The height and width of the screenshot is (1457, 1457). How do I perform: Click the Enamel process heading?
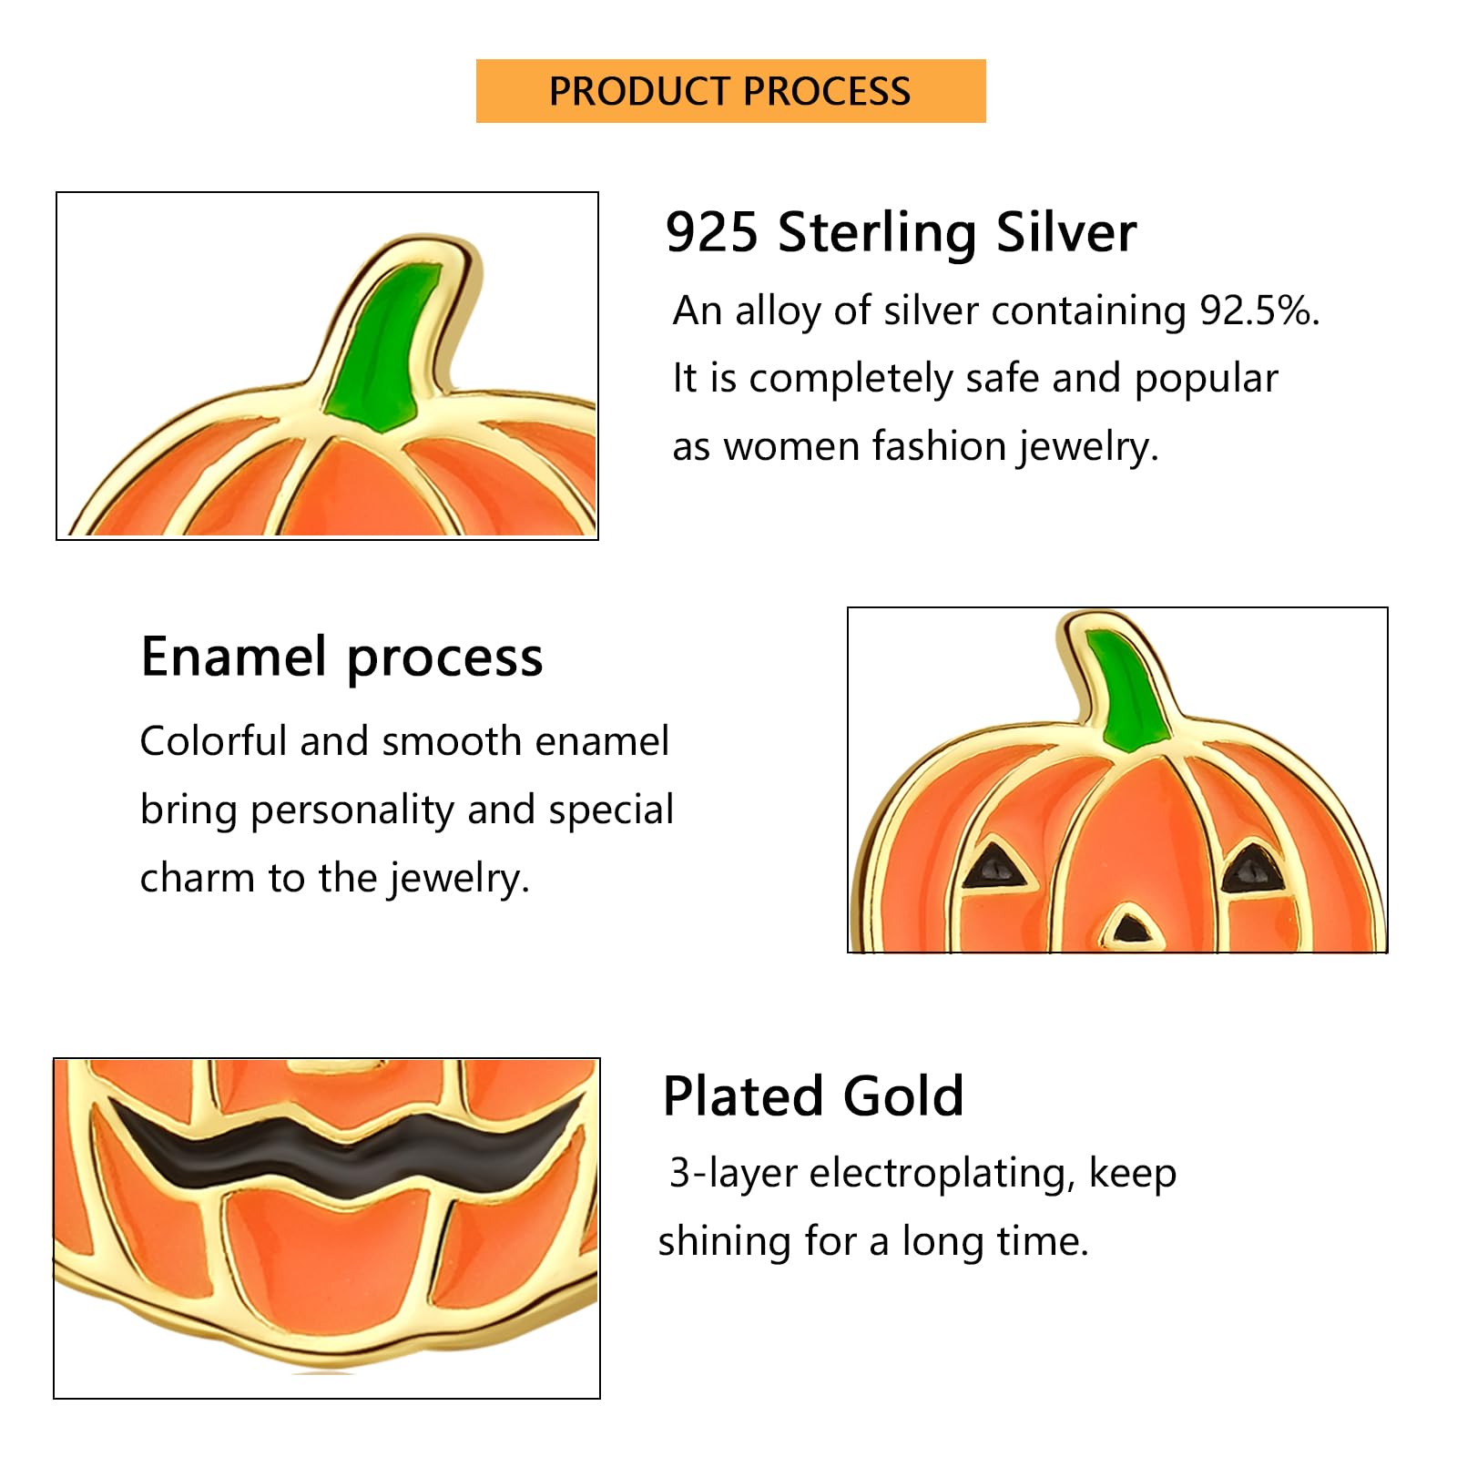[341, 658]
